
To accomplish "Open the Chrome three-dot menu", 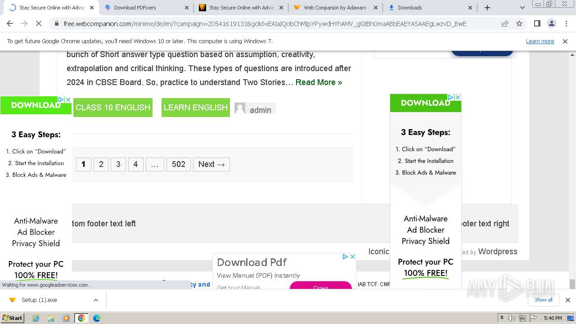I will (x=565, y=24).
